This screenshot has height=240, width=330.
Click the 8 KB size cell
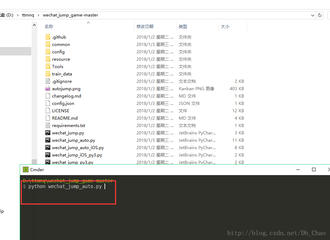coord(239,147)
